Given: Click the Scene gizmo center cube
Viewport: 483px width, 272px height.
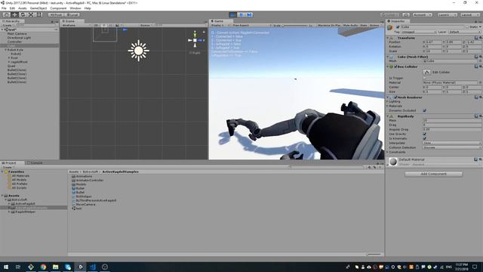Looking at the screenshot, I should 195,40.
